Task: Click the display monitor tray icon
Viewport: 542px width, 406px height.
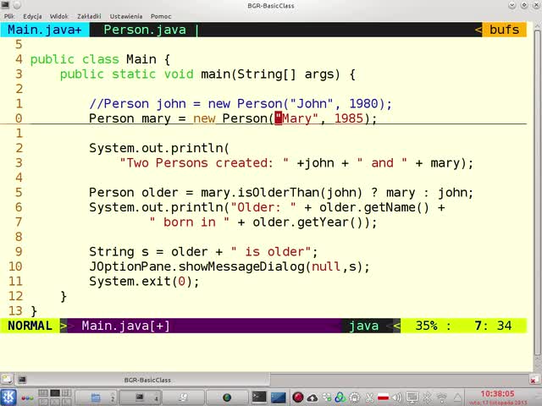Action: tap(412, 398)
